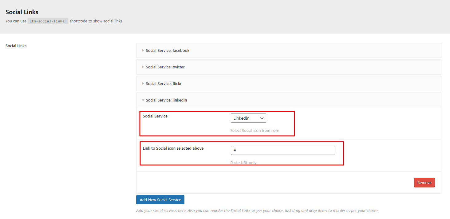450x219 pixels.
Task: Open the 'Social Service: twitter' panel title
Action: point(165,67)
